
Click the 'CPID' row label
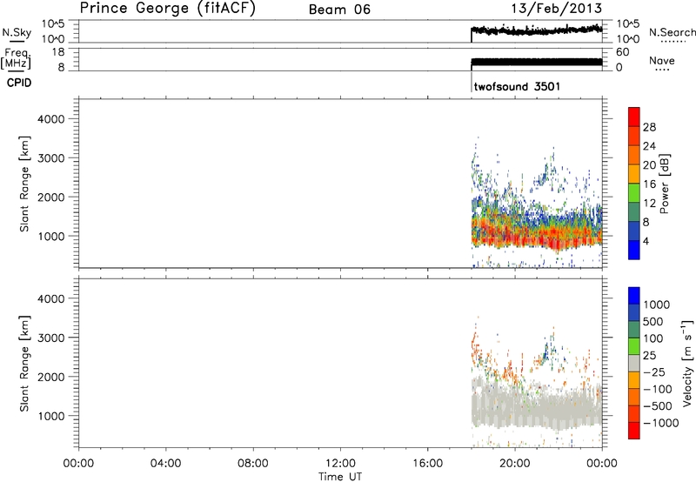click(18, 83)
